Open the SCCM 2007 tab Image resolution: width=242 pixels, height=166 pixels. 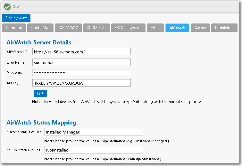tap(96, 28)
